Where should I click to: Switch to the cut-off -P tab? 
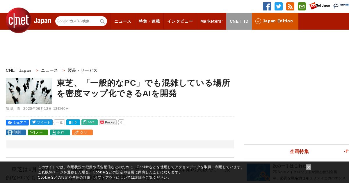[x=346, y=151]
